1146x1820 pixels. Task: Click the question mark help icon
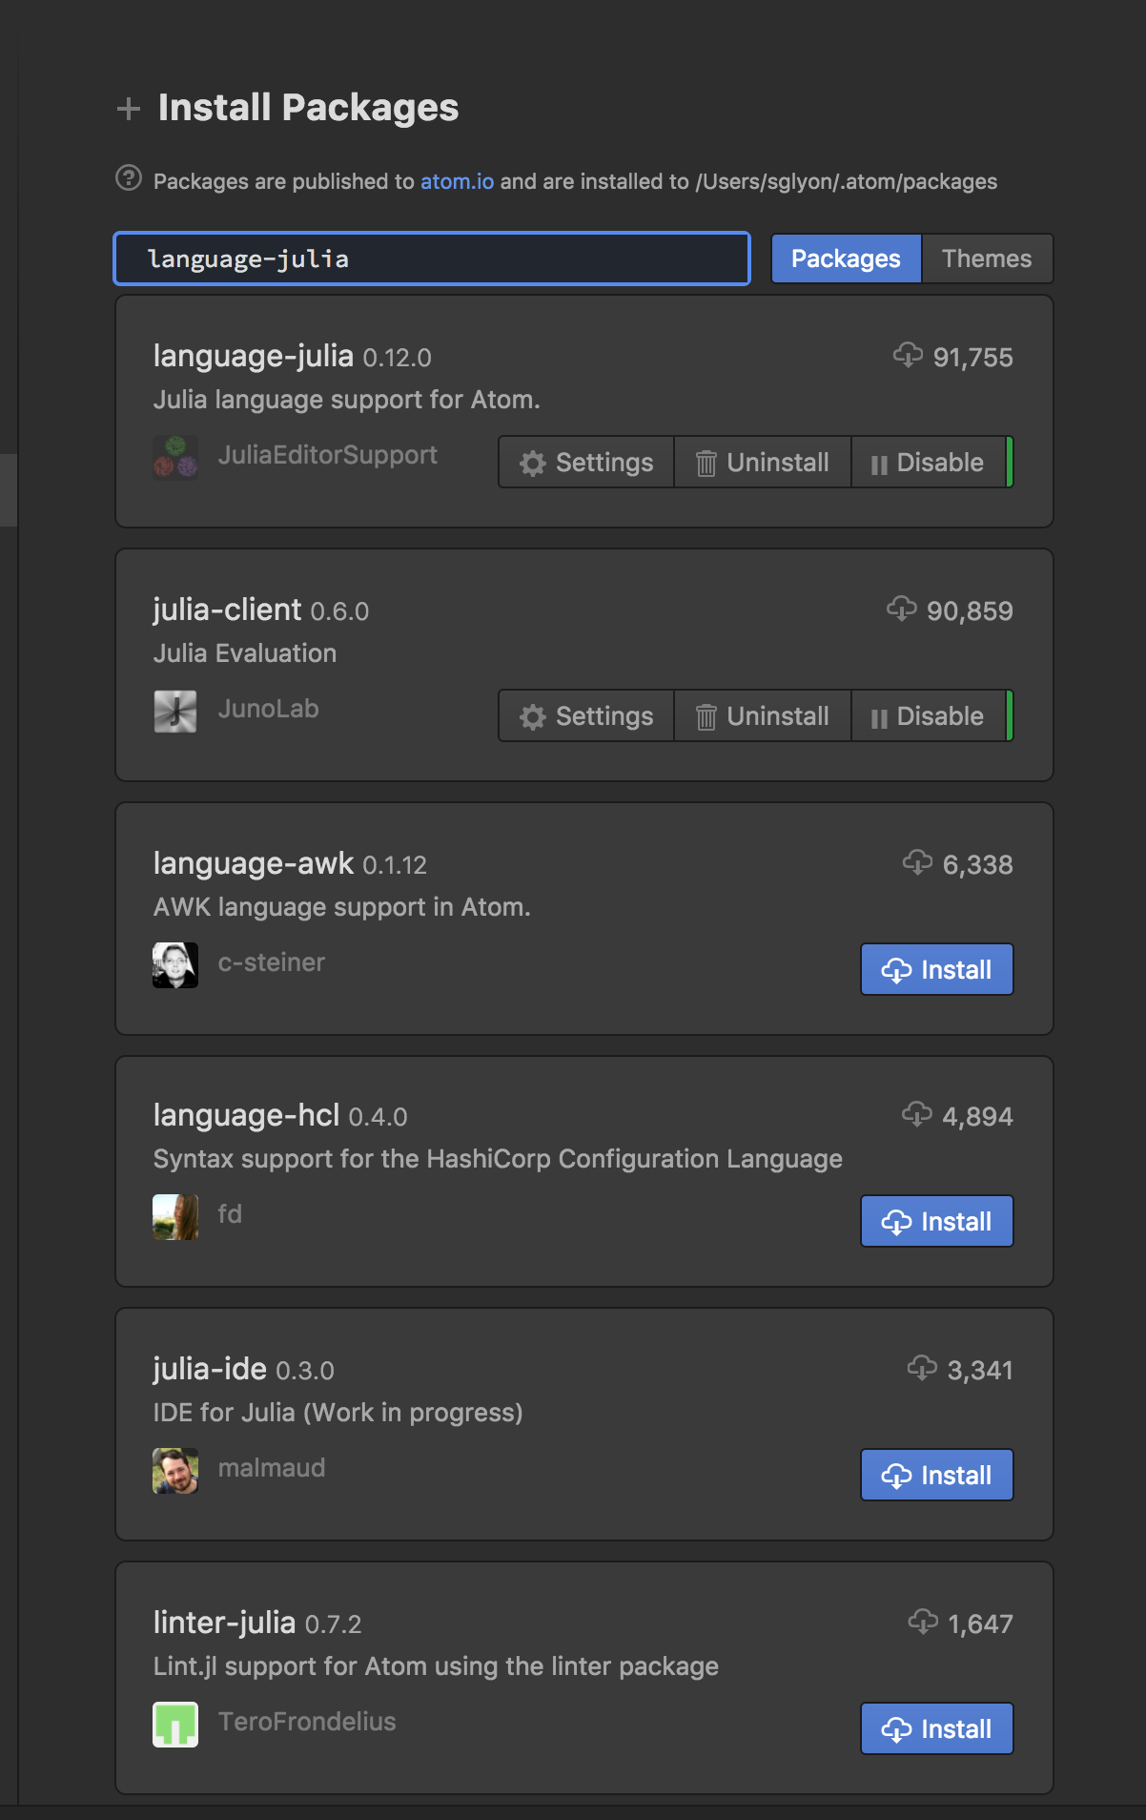point(127,179)
